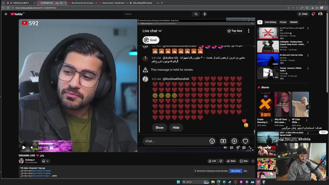
Task: Mute the video player volume
Action: pos(32,147)
